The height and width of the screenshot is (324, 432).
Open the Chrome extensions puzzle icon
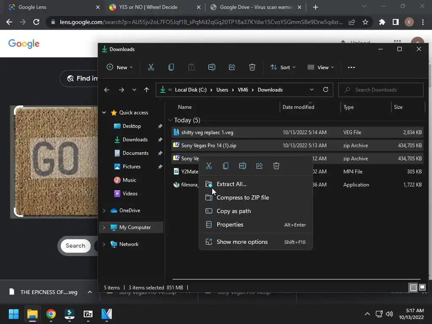382,22
